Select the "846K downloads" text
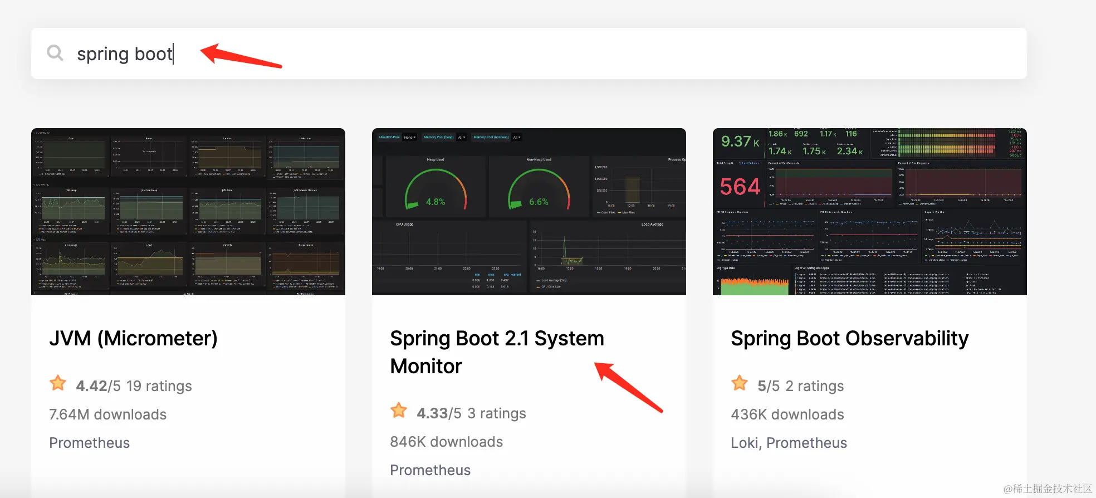Image resolution: width=1096 pixels, height=498 pixels. [x=446, y=442]
